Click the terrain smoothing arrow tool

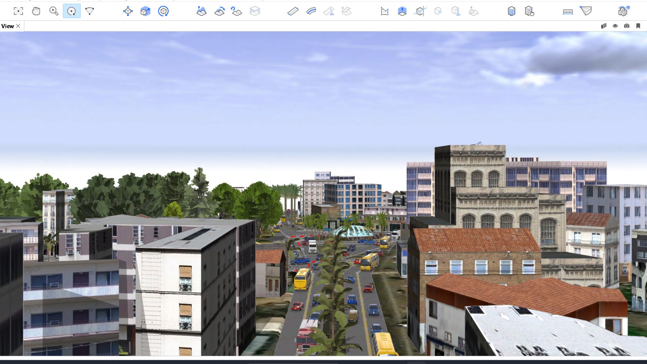219,11
